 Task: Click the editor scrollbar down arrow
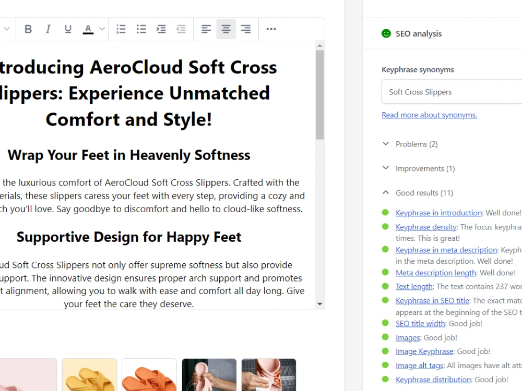click(319, 304)
